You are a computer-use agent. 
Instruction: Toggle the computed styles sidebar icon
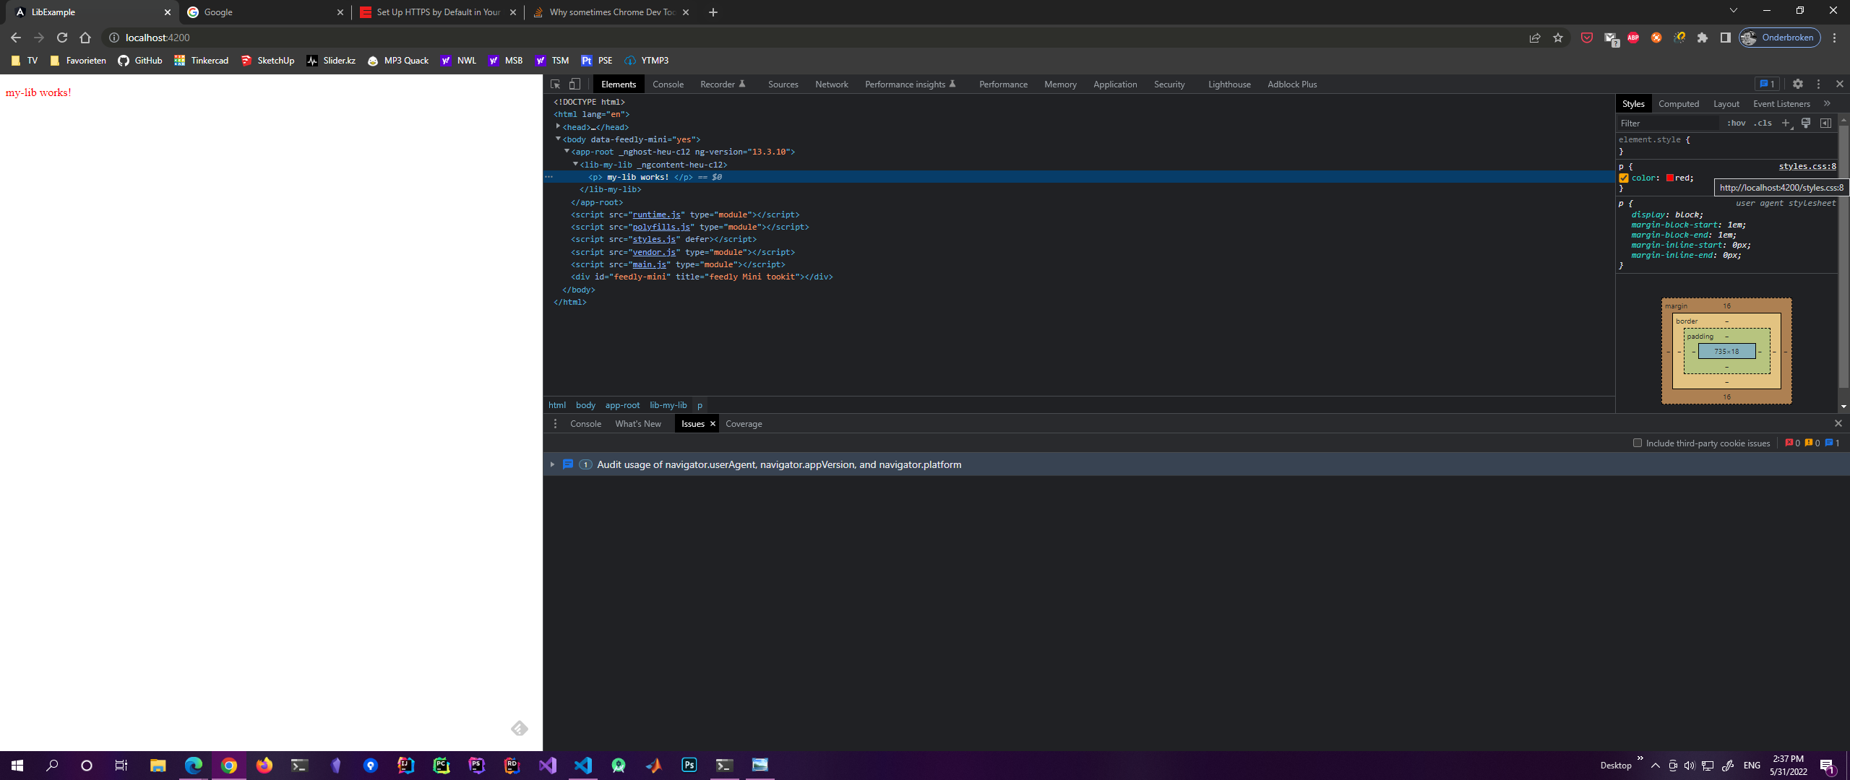[1825, 123]
